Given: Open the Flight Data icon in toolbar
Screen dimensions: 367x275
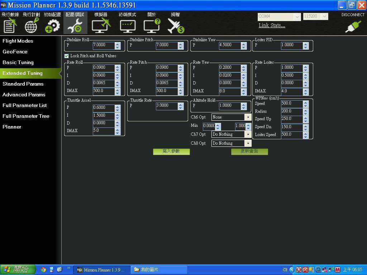Looking at the screenshot, I should tap(10, 25).
